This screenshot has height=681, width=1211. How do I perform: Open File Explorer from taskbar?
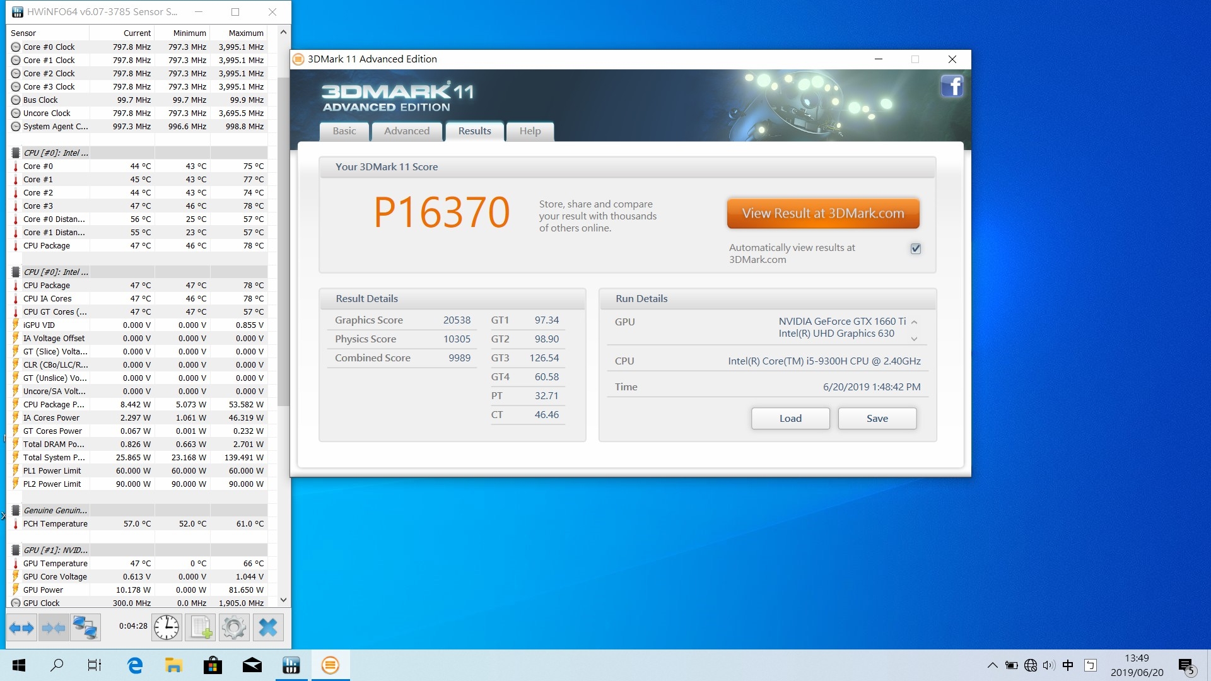click(173, 665)
